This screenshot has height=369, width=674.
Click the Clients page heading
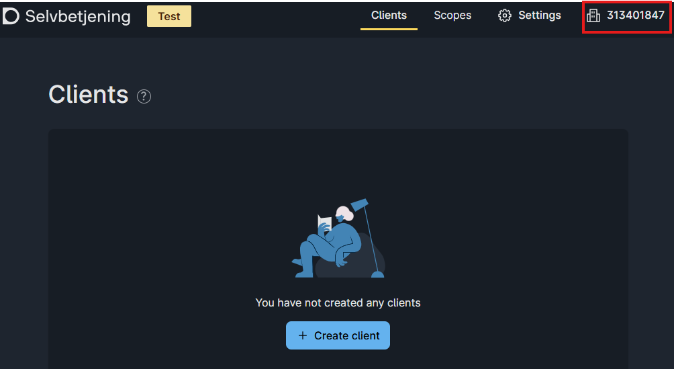pos(89,94)
